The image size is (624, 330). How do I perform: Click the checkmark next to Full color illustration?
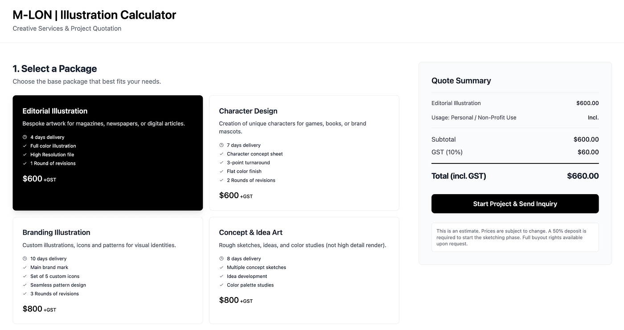pyautogui.click(x=25, y=146)
